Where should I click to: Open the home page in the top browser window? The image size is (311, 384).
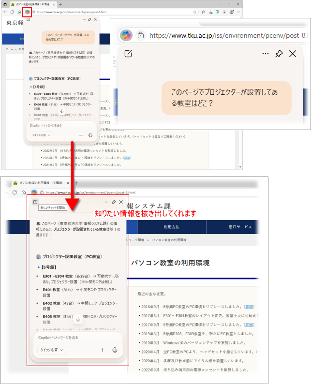click(19, 12)
